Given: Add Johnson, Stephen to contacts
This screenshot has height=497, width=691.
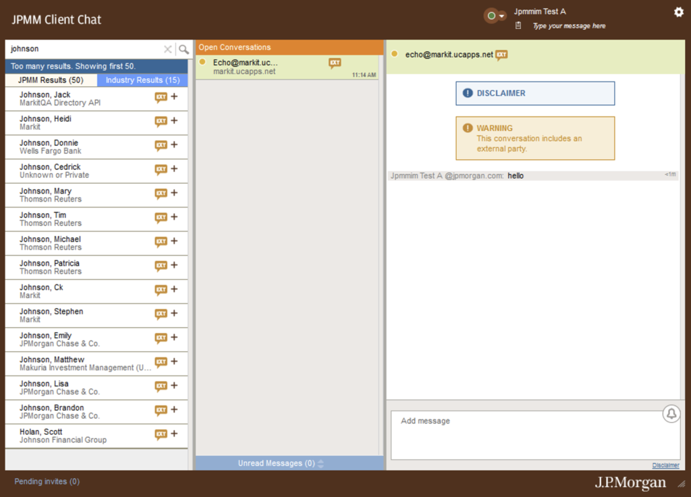Looking at the screenshot, I should tap(175, 314).
